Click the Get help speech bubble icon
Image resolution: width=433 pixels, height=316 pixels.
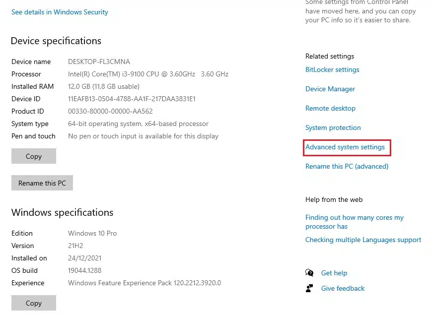point(309,273)
